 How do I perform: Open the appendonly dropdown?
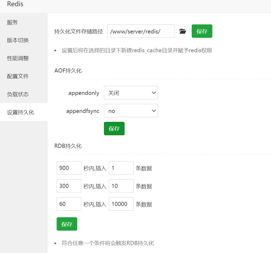tap(131, 93)
